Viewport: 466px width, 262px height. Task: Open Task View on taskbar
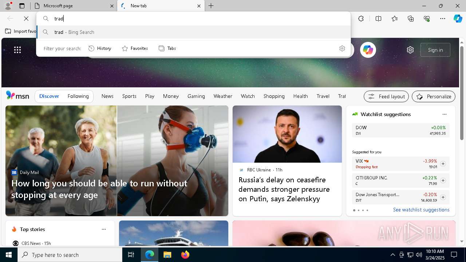point(131,255)
